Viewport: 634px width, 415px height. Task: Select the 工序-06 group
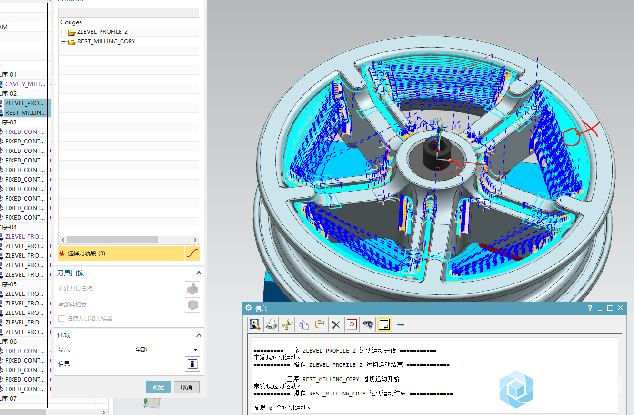click(8, 342)
